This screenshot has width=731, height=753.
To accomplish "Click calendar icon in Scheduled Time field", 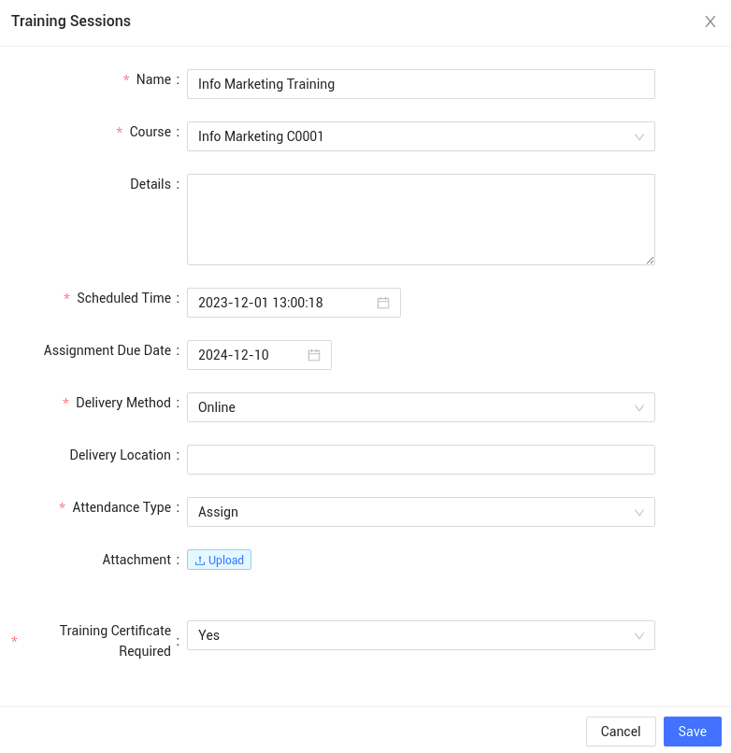I will 383,303.
